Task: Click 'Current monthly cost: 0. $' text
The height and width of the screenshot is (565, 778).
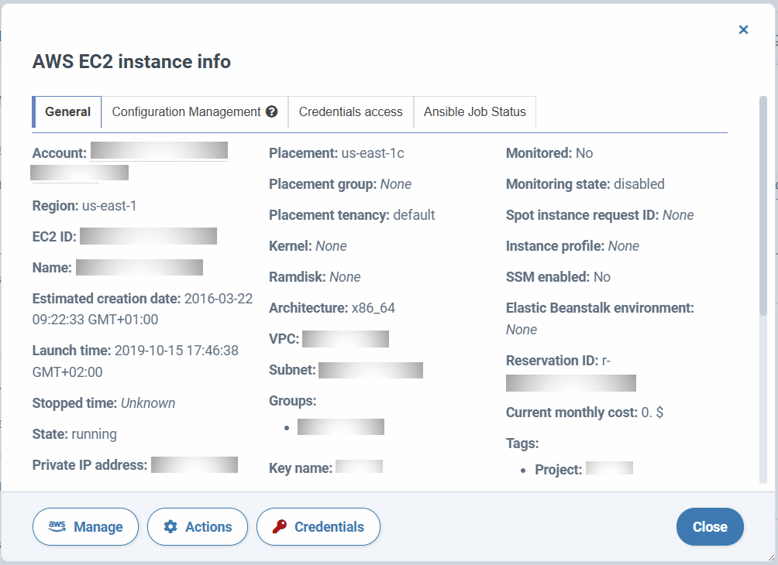Action: pyautogui.click(x=584, y=413)
